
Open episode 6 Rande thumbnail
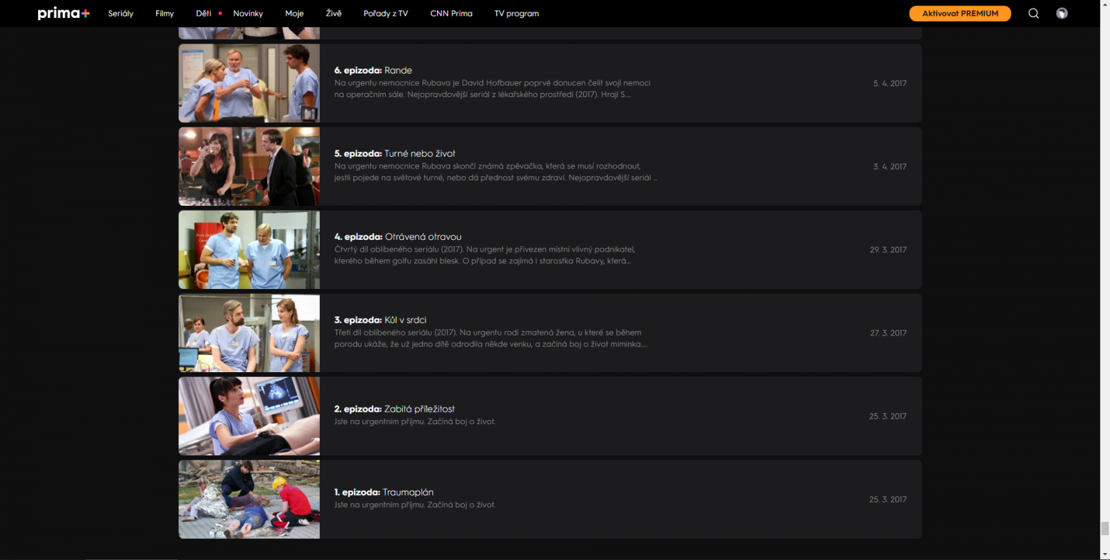249,83
